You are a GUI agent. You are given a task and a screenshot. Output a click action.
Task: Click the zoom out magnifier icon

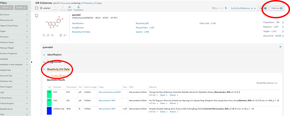213,8
